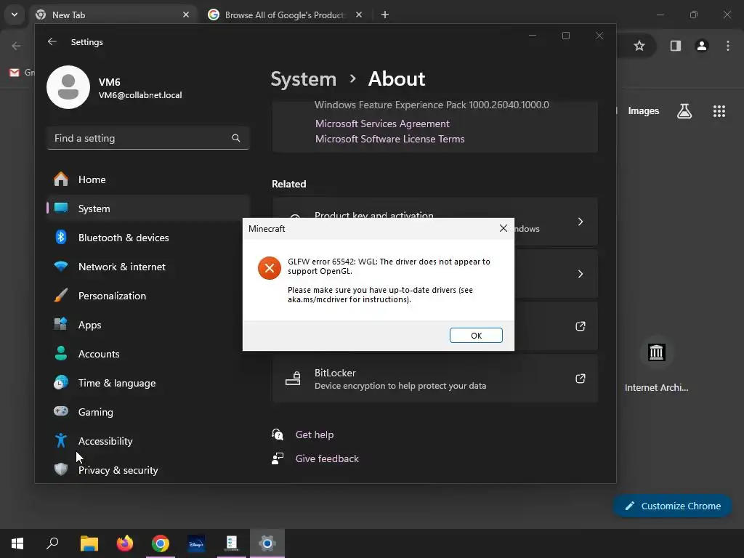744x558 pixels.
Task: Close the New Tab Chrome tab
Action: [186, 15]
